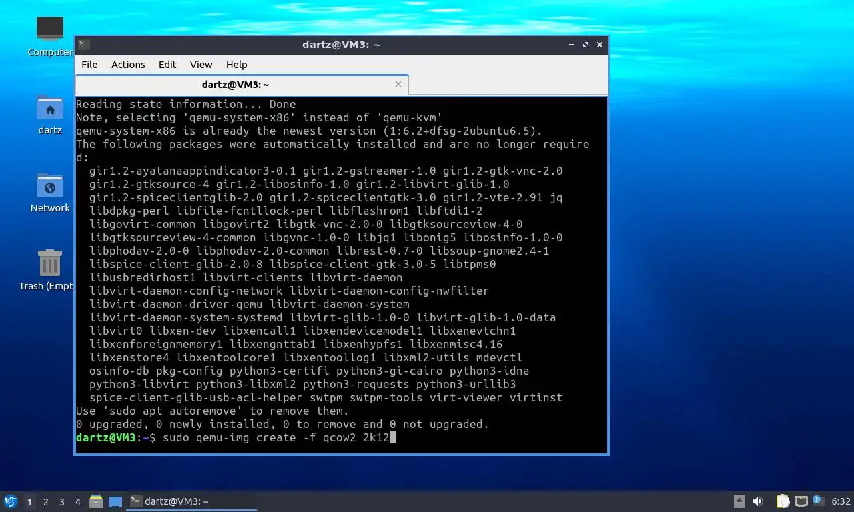Open the Network desktop icon
854x512 pixels.
coord(50,193)
